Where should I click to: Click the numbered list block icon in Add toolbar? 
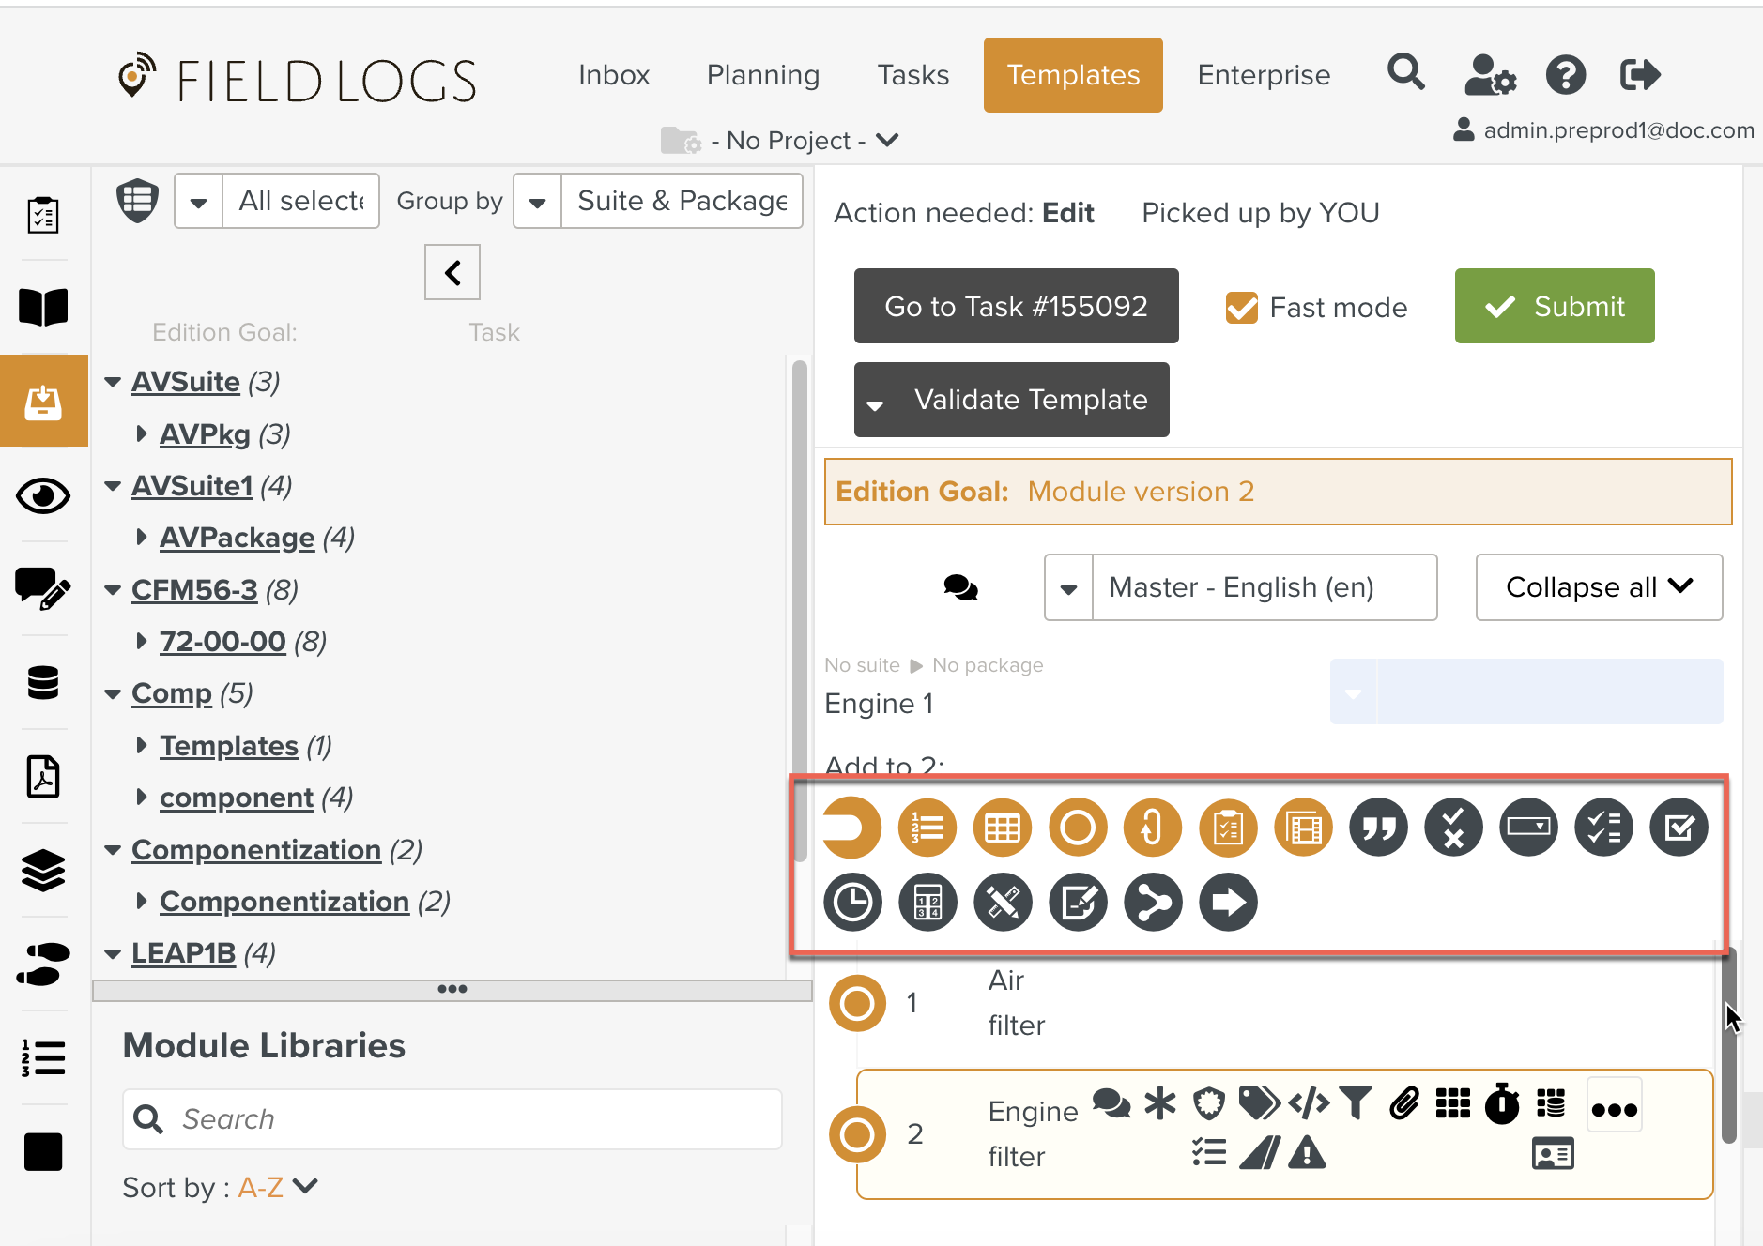point(927,828)
